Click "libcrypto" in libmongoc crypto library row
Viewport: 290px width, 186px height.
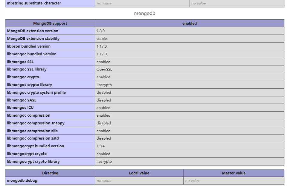point(104,85)
